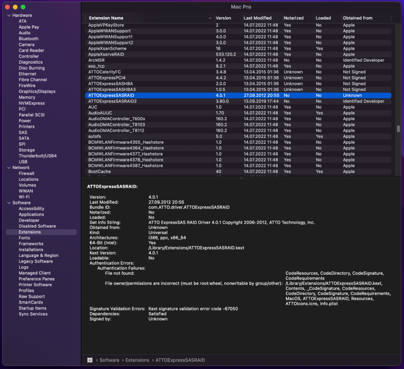Screen dimensions: 404x369
Task: Select Thunderbolt/USB4 in the sidebar
Action: (x=37, y=156)
